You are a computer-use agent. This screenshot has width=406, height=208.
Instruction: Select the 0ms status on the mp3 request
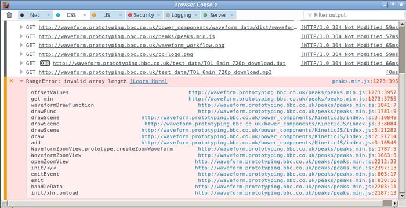[x=392, y=72]
